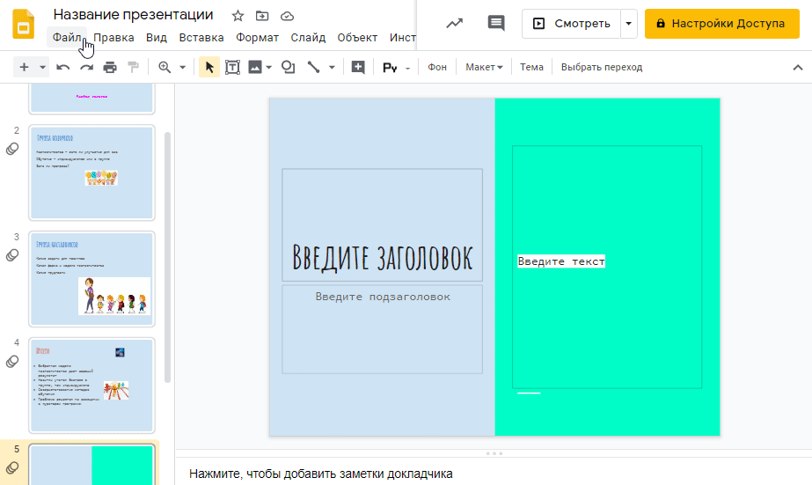Click the print icon in toolbar
Image resolution: width=812 pixels, height=485 pixels.
tap(110, 68)
